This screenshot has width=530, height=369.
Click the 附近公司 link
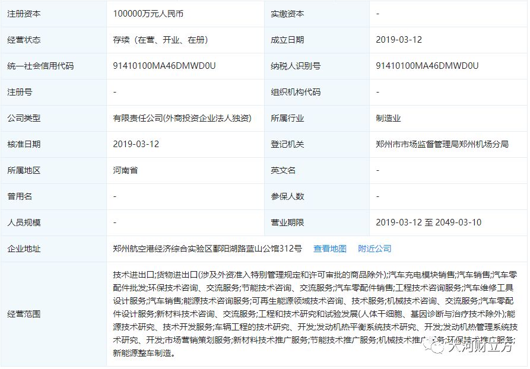(375, 249)
